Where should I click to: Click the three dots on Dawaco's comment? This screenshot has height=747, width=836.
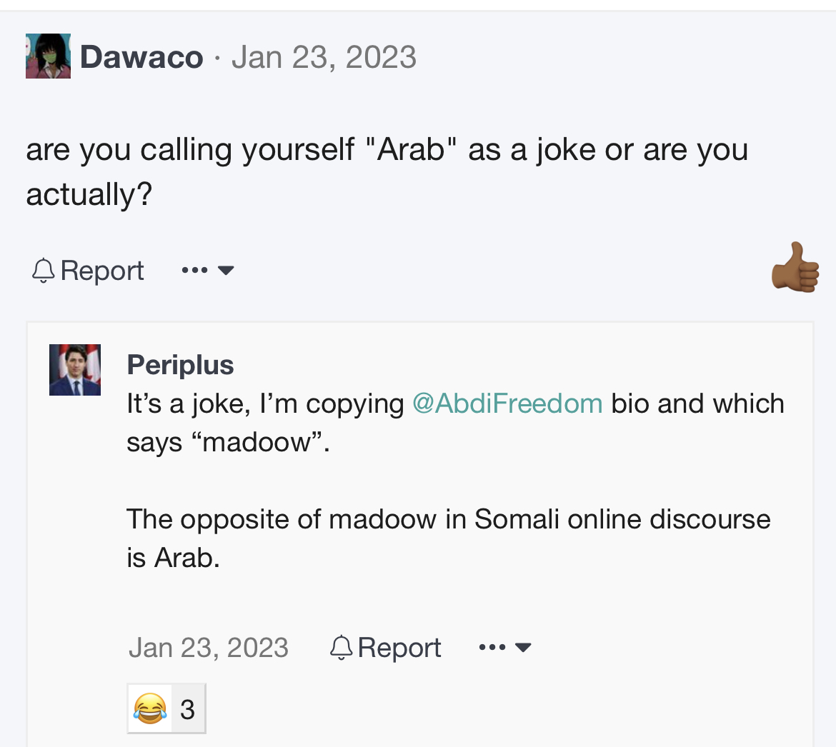[x=194, y=271]
